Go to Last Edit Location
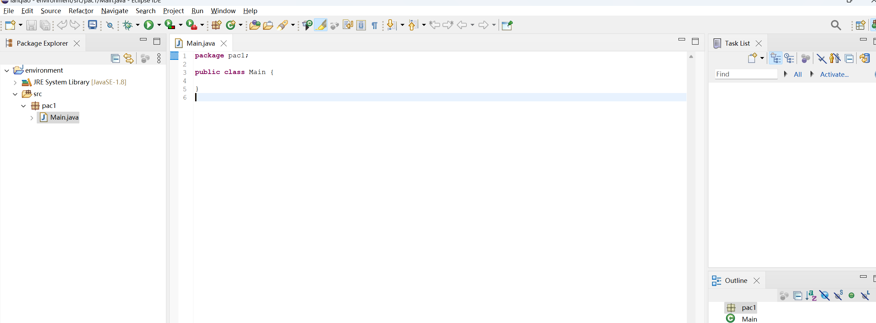876x323 pixels. (434, 25)
